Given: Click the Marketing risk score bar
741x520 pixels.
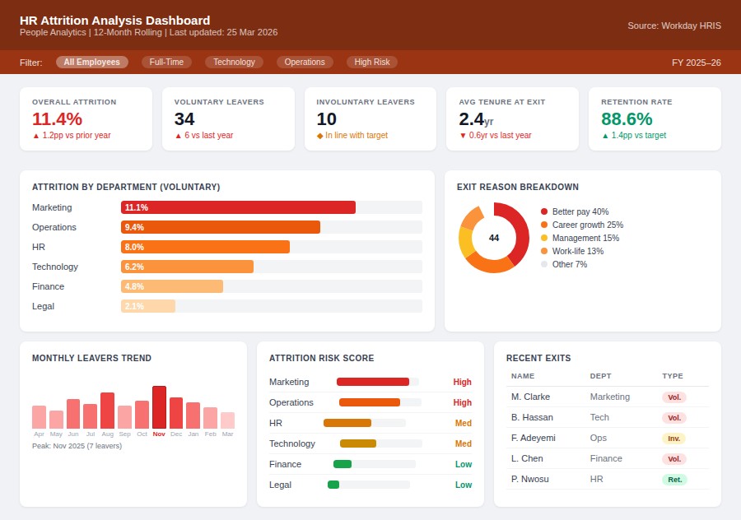Looking at the screenshot, I should (373, 382).
